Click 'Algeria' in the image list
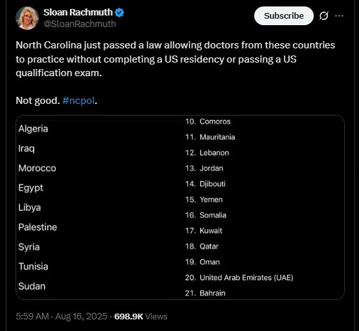 tap(33, 128)
